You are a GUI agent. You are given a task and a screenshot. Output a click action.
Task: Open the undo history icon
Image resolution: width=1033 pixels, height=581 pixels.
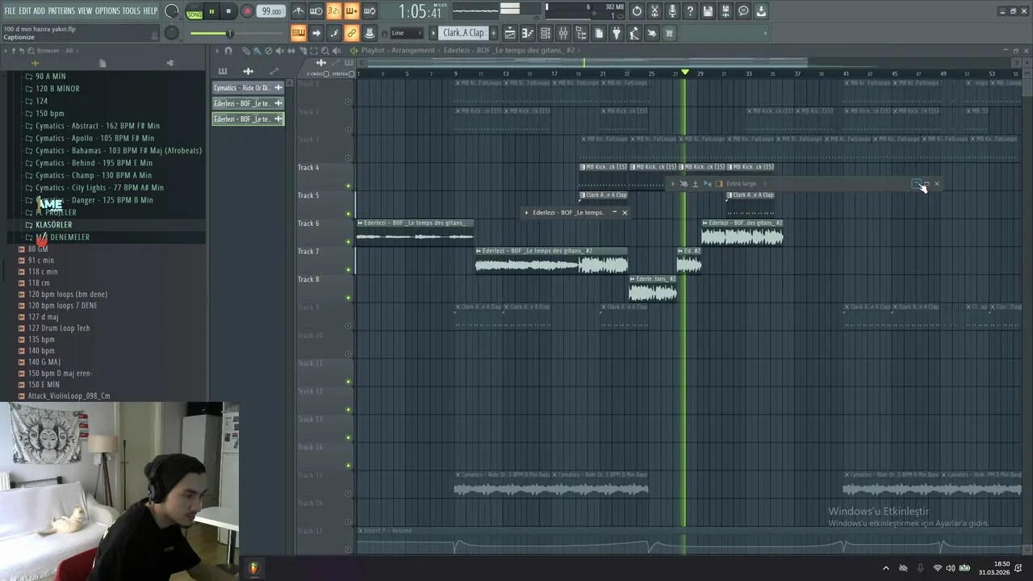[x=637, y=11]
